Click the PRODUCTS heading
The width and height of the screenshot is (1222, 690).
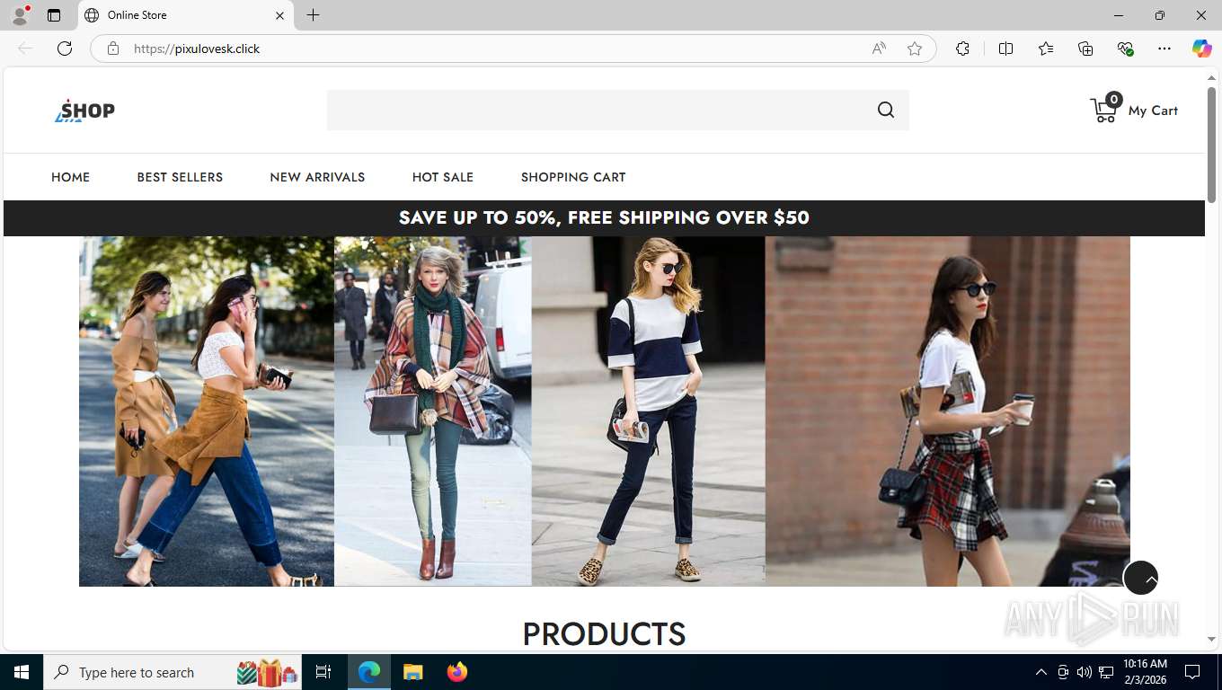coord(604,634)
